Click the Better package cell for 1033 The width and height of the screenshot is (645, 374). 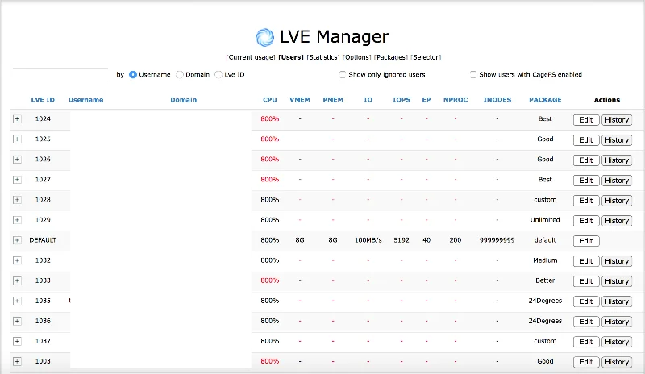coord(545,280)
